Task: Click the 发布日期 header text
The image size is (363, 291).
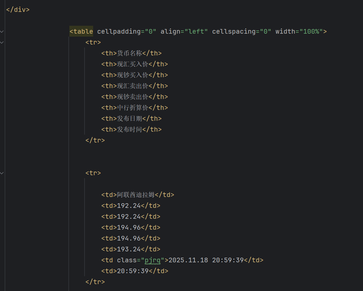Action: pos(129,119)
